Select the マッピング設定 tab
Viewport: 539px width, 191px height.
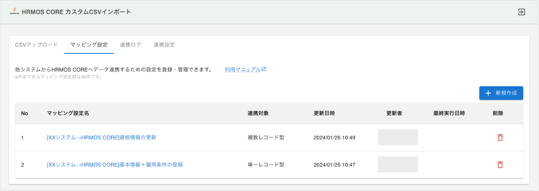(x=89, y=45)
